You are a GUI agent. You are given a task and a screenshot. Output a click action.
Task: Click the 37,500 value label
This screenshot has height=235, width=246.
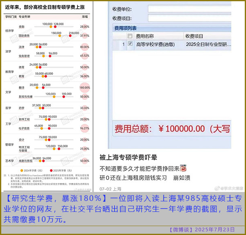tap(37, 105)
